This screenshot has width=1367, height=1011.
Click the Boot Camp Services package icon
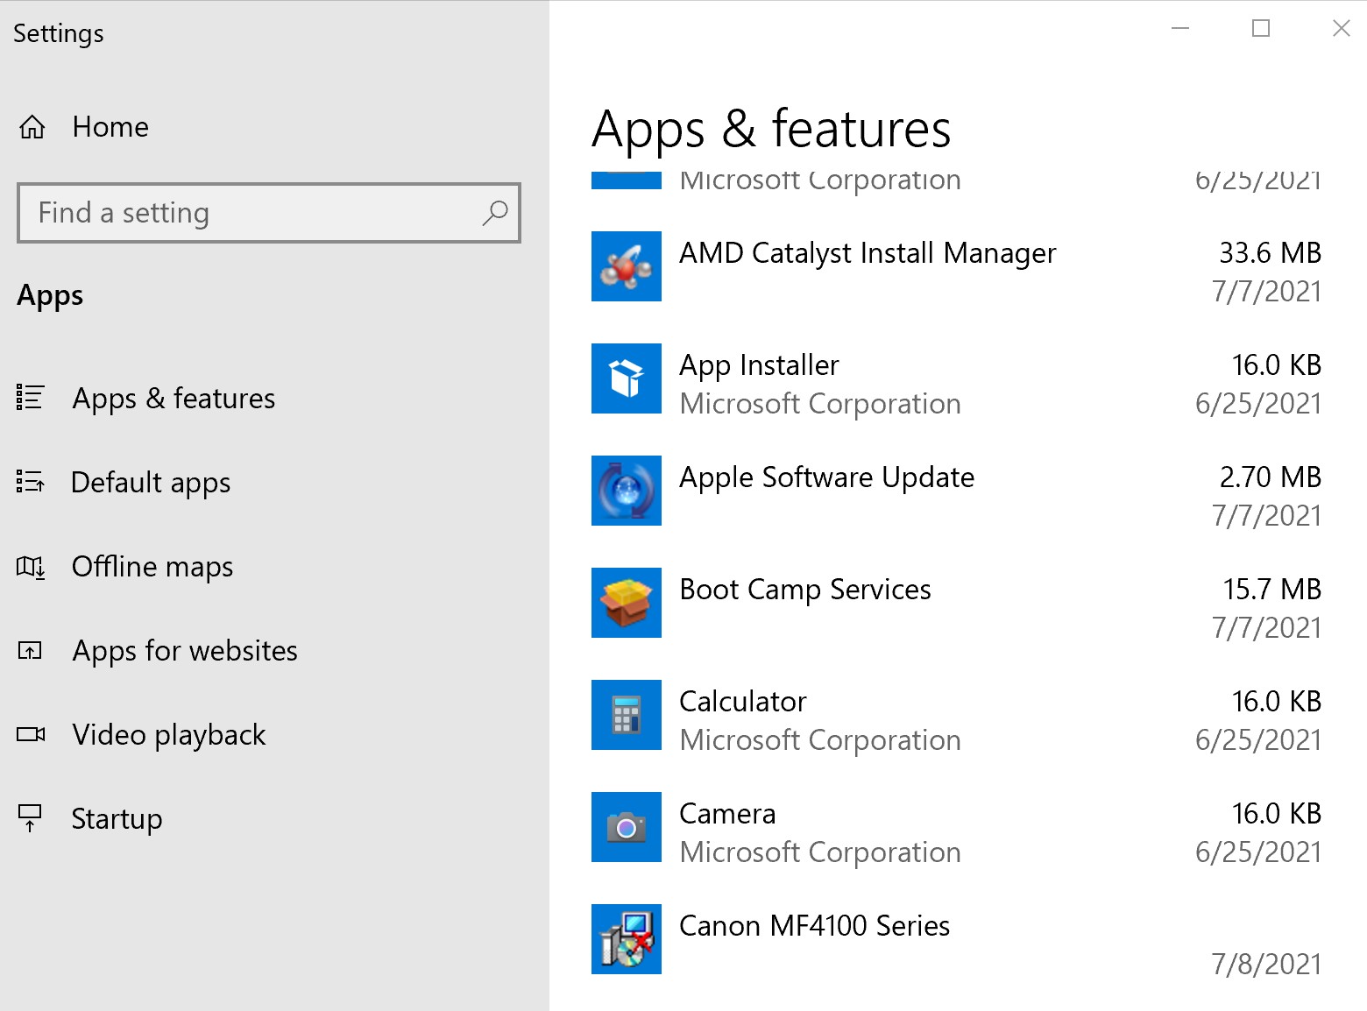tap(626, 603)
